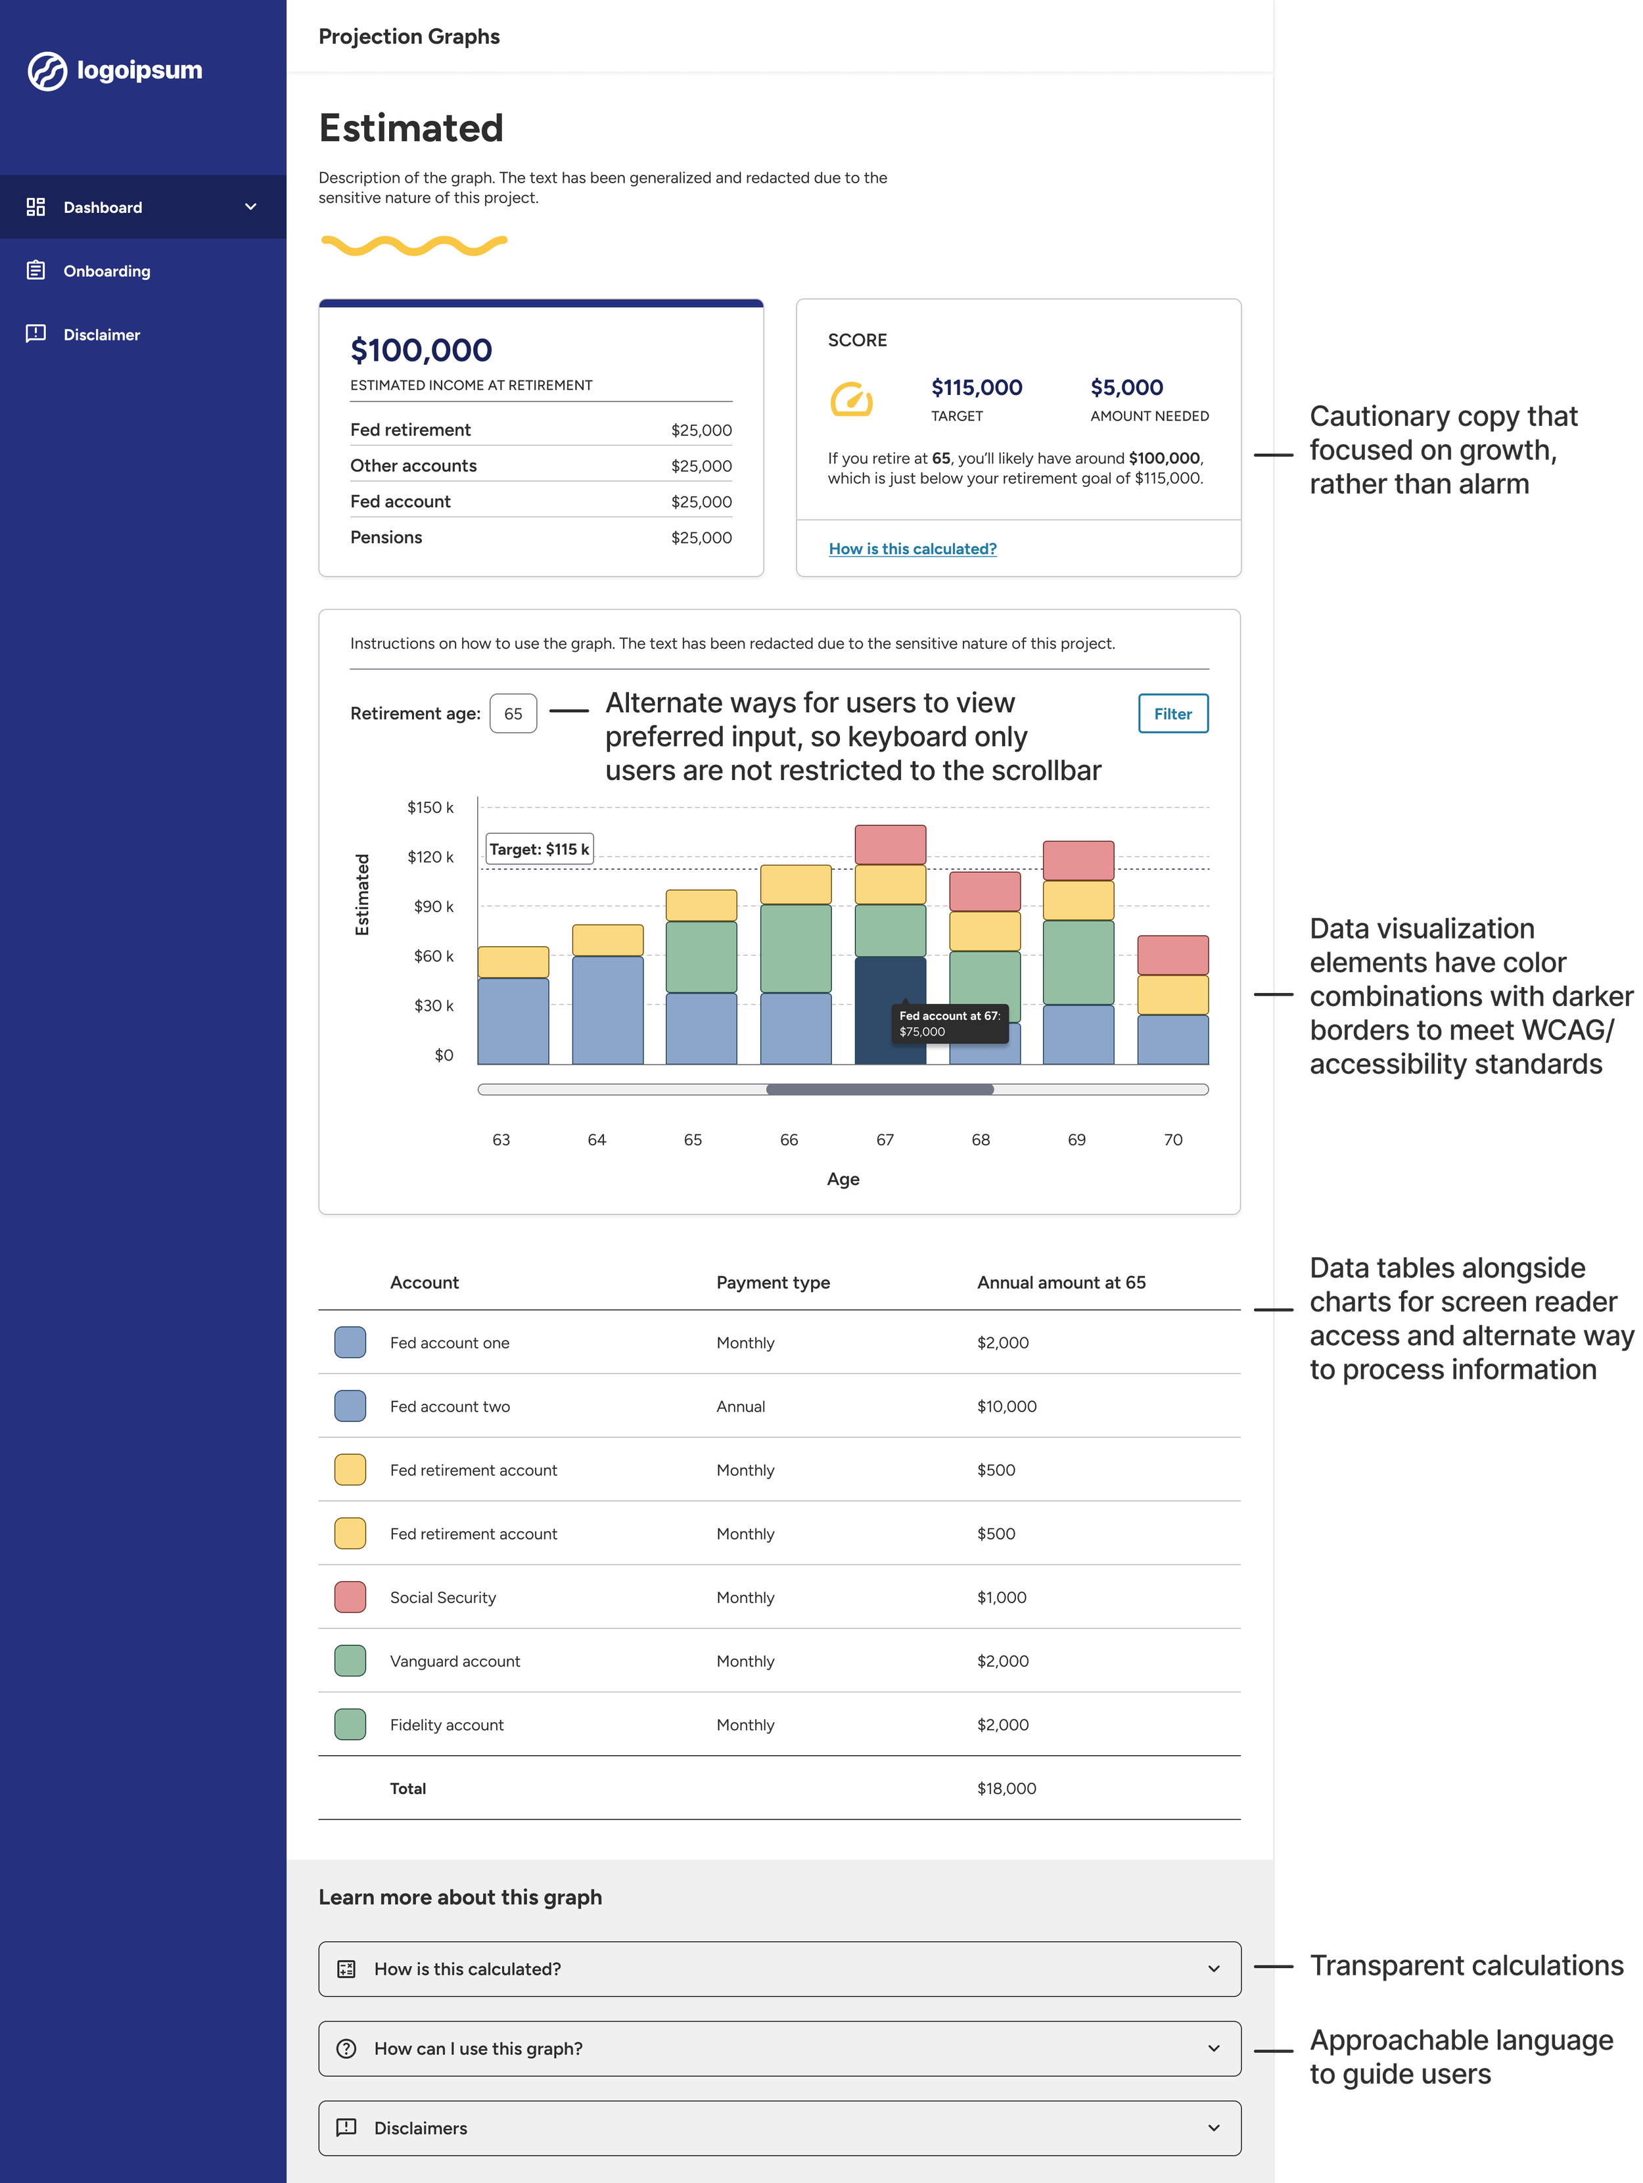Click the Disclaimers accordion message icon
This screenshot has width=1643, height=2183.
pos(346,2128)
